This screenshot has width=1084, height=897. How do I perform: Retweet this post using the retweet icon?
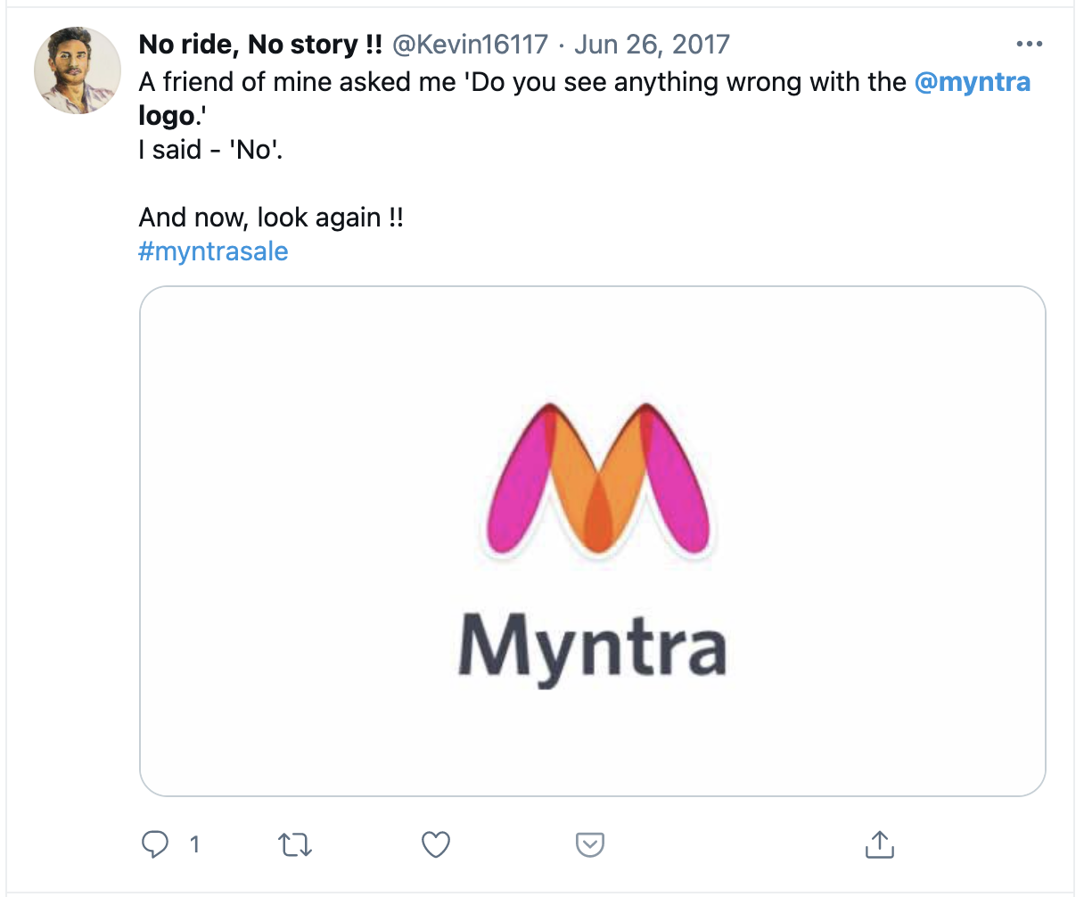[x=295, y=844]
